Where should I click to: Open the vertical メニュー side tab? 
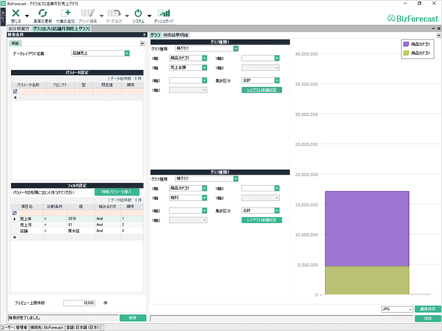[3, 16]
